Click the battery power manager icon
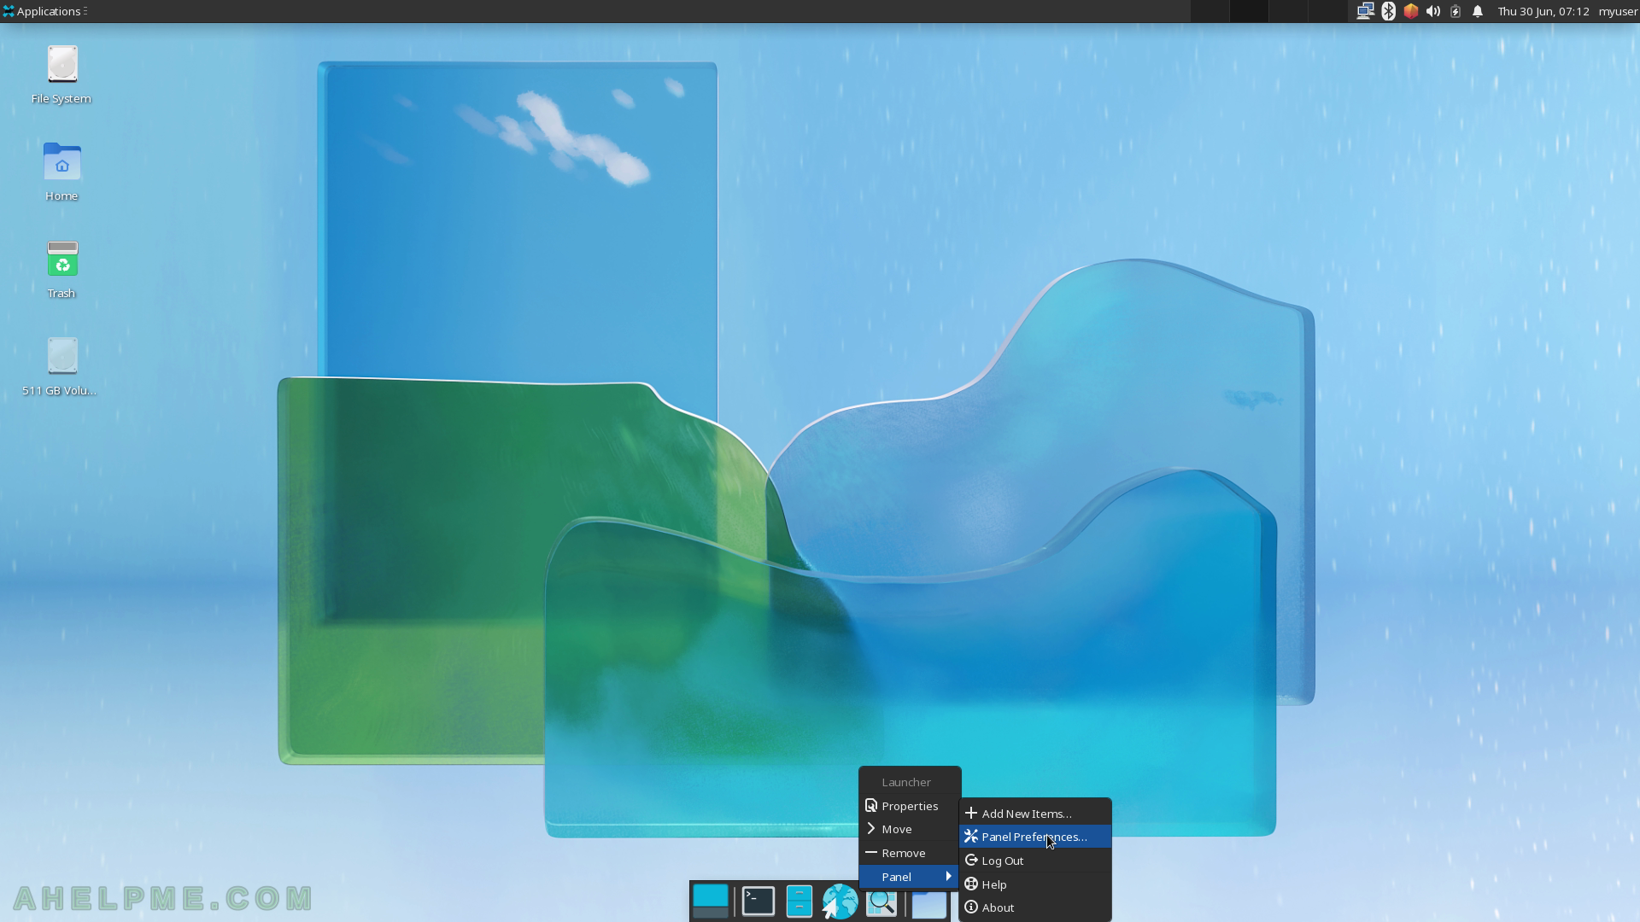Viewport: 1640px width, 922px height. click(x=1455, y=11)
